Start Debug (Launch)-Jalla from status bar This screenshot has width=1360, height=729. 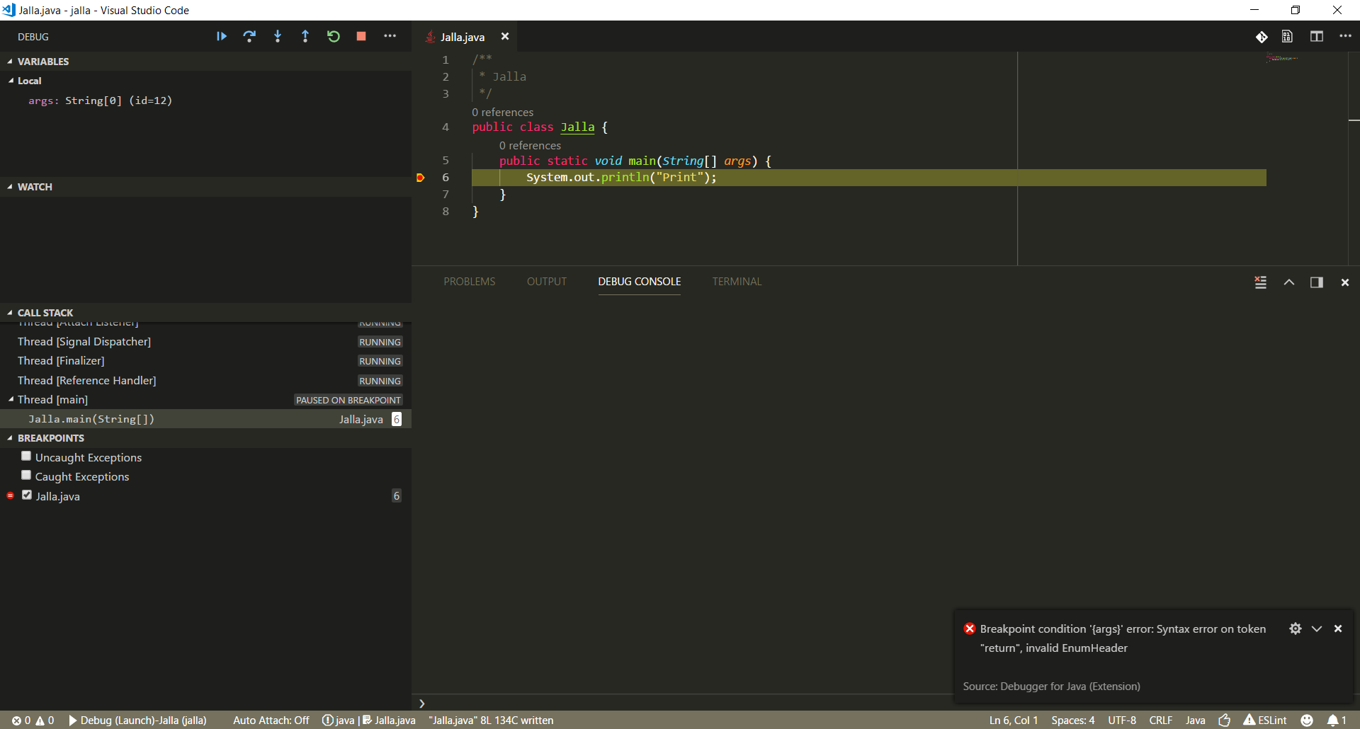tap(138, 720)
